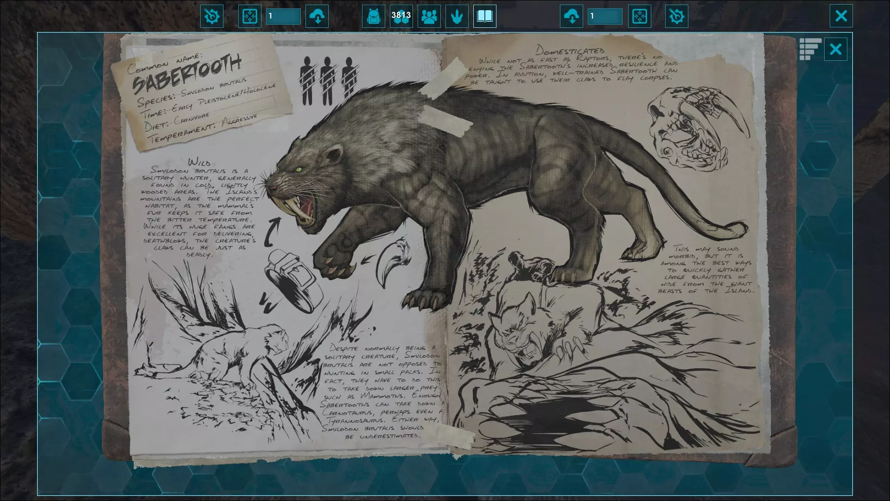This screenshot has width=890, height=501.
Task: Close the inventory screen via top-right X
Action: (x=841, y=16)
